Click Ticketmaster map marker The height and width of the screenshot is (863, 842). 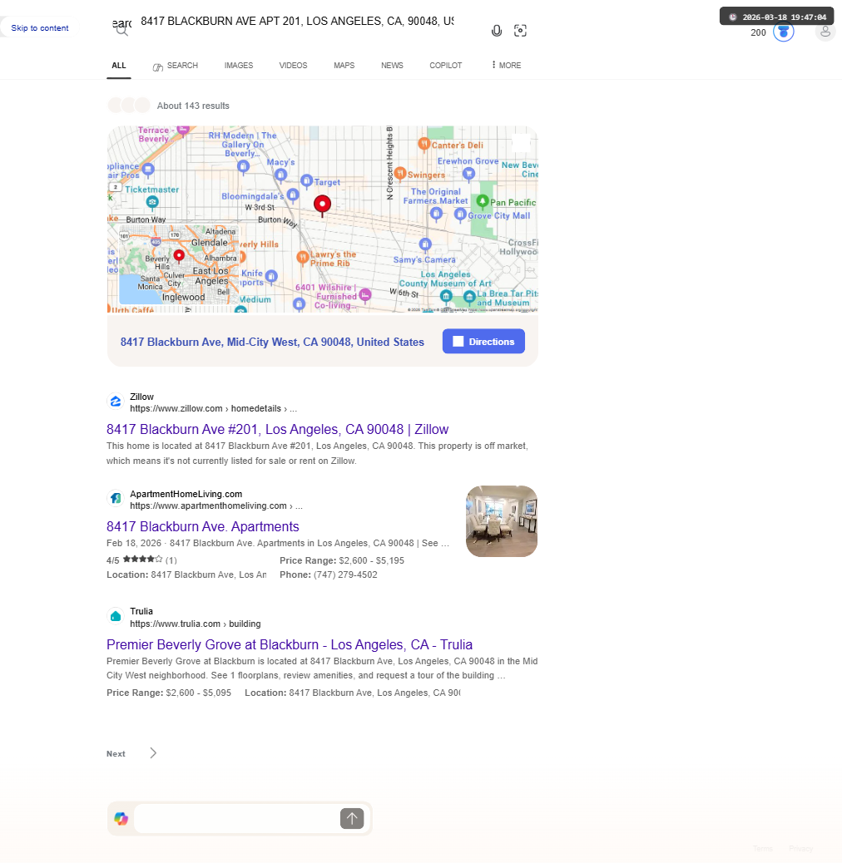click(x=152, y=203)
